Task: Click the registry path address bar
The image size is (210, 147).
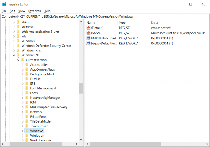Action: (x=105, y=16)
